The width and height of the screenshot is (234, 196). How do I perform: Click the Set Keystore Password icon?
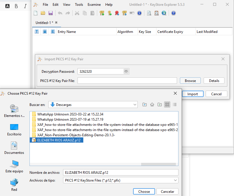coord(132,13)
